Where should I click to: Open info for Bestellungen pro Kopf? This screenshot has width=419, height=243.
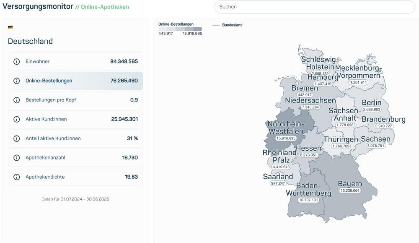pyautogui.click(x=16, y=100)
